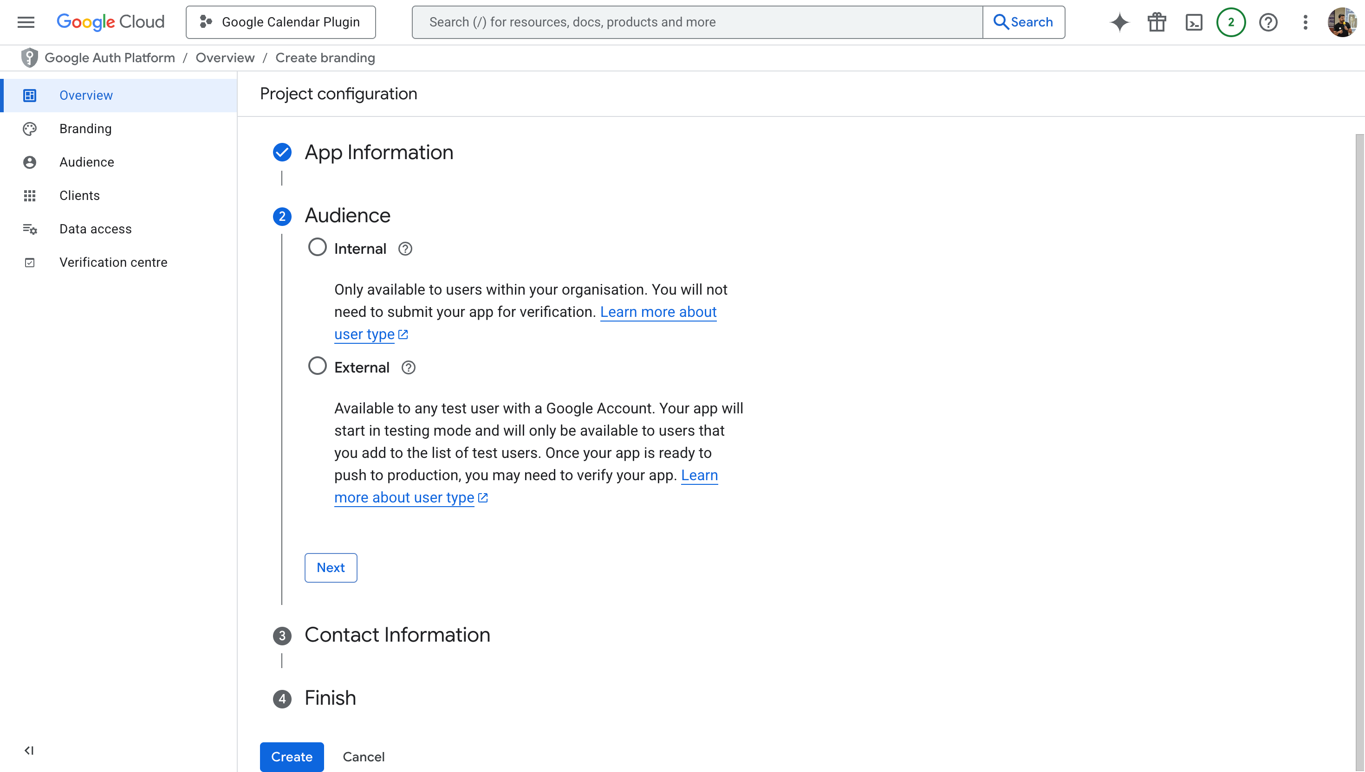The image size is (1365, 772).
Task: Go to Branding in sidebar
Action: [x=85, y=129]
